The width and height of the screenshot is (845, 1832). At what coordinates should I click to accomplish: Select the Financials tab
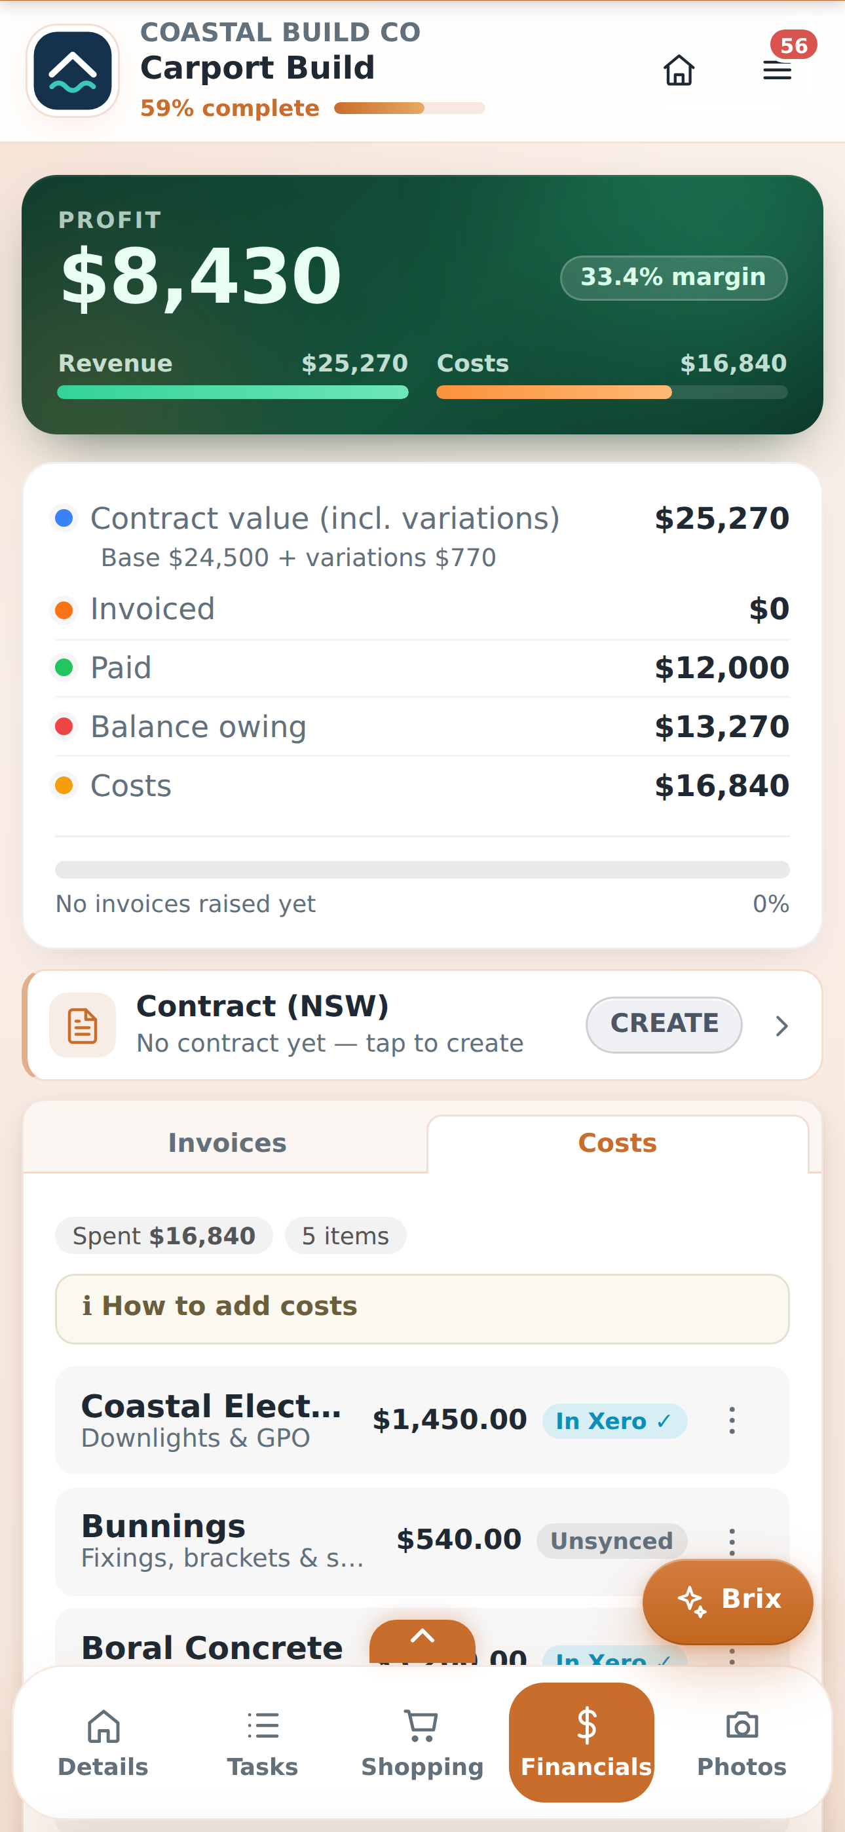click(582, 1742)
